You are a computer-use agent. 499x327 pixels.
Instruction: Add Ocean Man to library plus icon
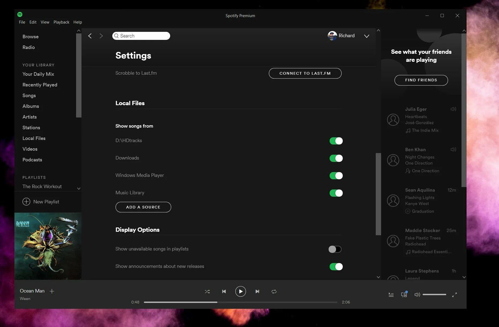point(52,291)
